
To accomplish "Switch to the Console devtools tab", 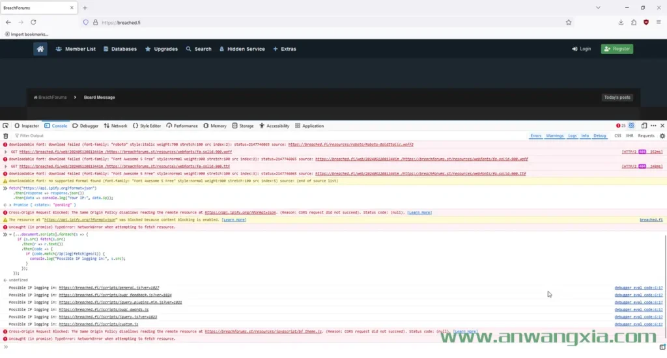I will pyautogui.click(x=56, y=126).
